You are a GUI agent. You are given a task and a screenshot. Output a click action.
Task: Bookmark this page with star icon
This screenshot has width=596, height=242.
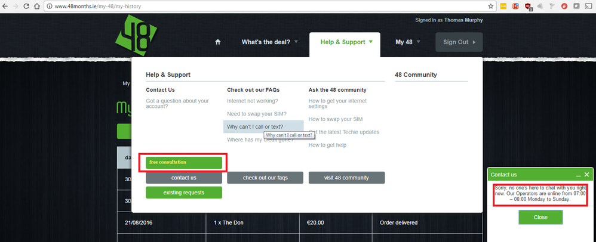click(490, 6)
